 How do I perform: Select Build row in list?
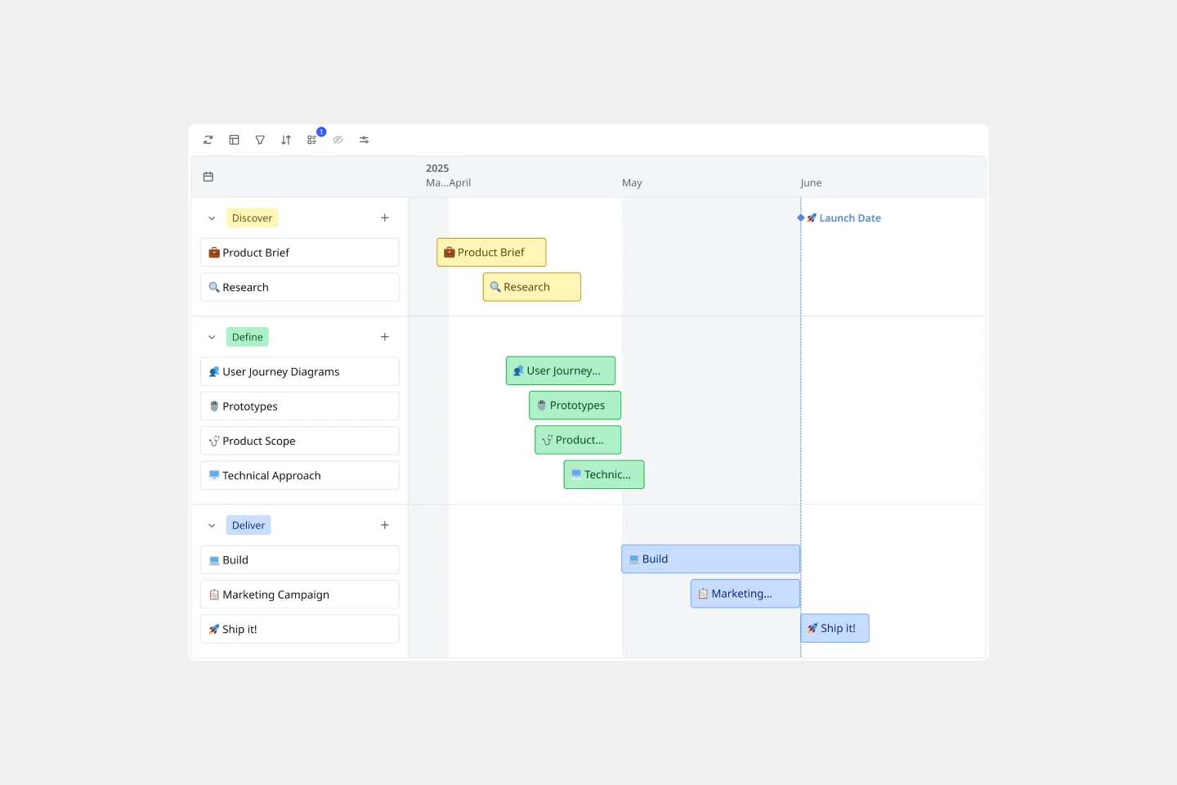click(x=300, y=560)
